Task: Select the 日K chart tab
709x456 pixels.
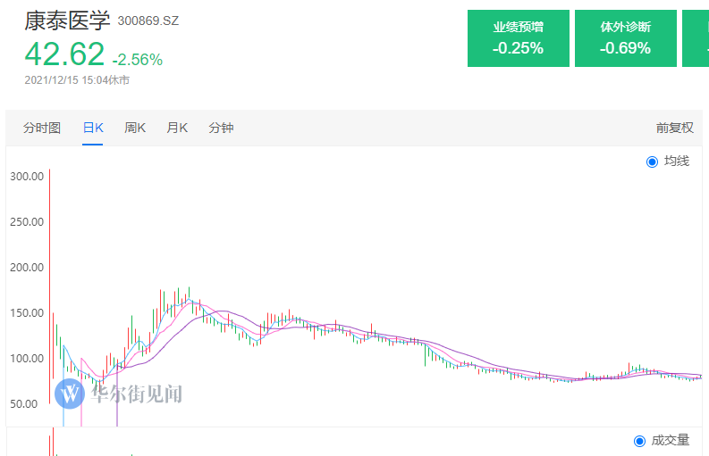Action: tap(93, 128)
